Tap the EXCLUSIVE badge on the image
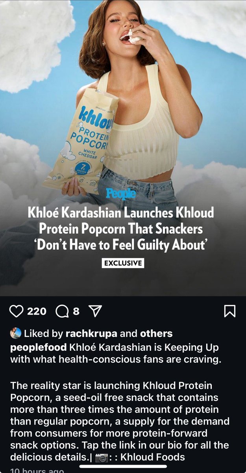This screenshot has width=246, height=473. point(123,263)
